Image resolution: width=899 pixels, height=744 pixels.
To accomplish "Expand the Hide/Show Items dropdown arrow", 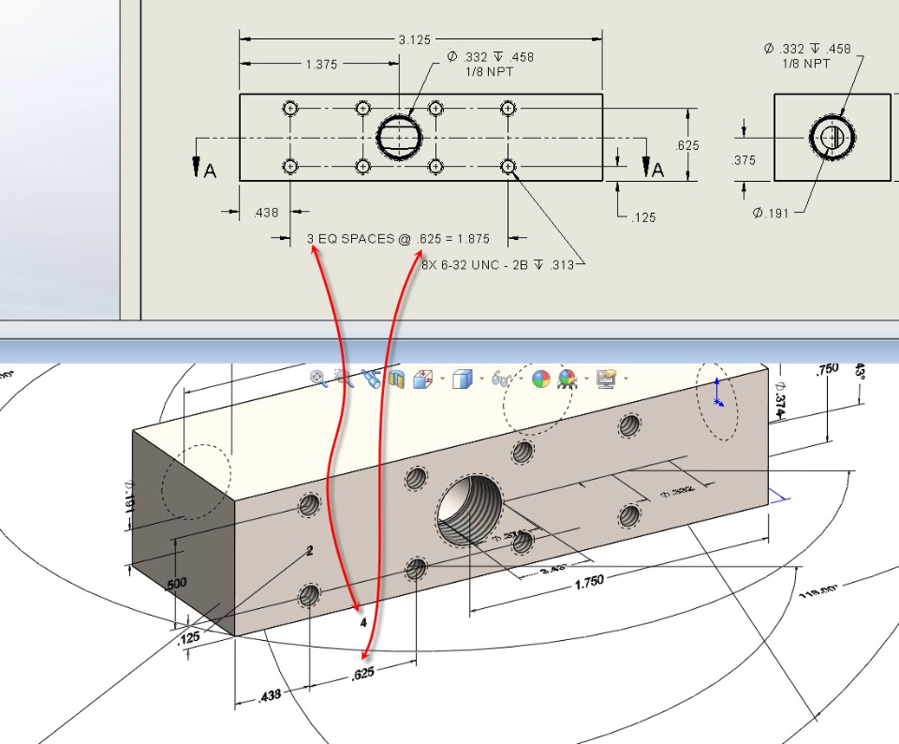I will [x=521, y=379].
